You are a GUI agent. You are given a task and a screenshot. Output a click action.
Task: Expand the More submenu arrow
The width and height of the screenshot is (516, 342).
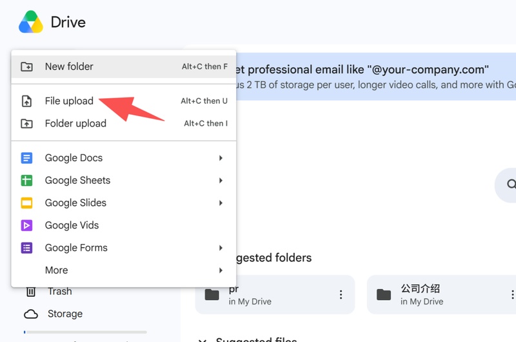[x=221, y=270]
